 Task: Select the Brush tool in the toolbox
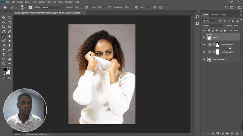click(x=3, y=36)
